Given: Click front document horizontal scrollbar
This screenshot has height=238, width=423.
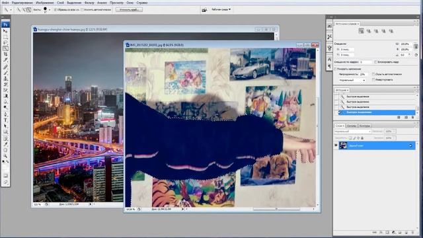Looking at the screenshot, I should tap(276, 209).
